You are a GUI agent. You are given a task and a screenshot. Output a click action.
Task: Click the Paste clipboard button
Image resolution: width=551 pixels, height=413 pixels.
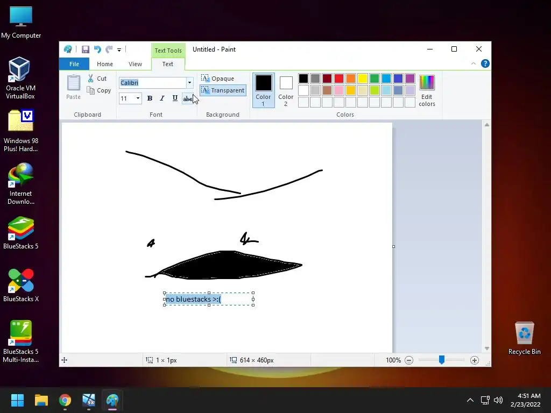tap(73, 87)
